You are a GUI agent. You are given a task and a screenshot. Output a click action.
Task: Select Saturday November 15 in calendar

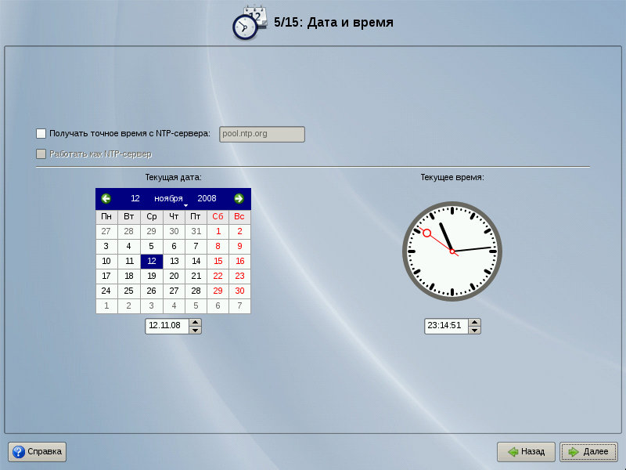pos(218,261)
